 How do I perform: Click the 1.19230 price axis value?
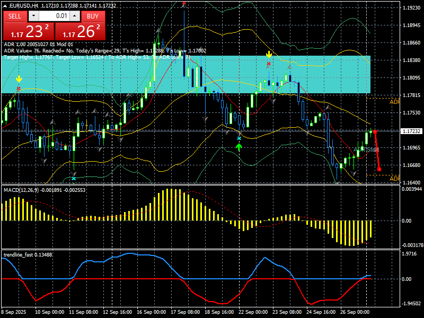point(412,8)
